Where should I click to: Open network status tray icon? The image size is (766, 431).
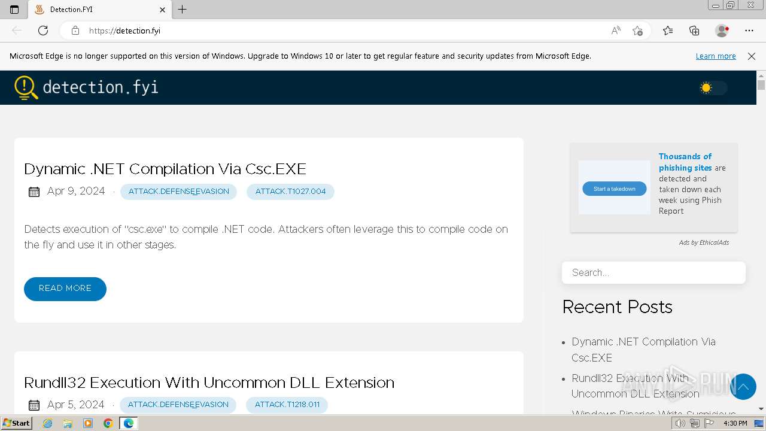[x=695, y=423]
